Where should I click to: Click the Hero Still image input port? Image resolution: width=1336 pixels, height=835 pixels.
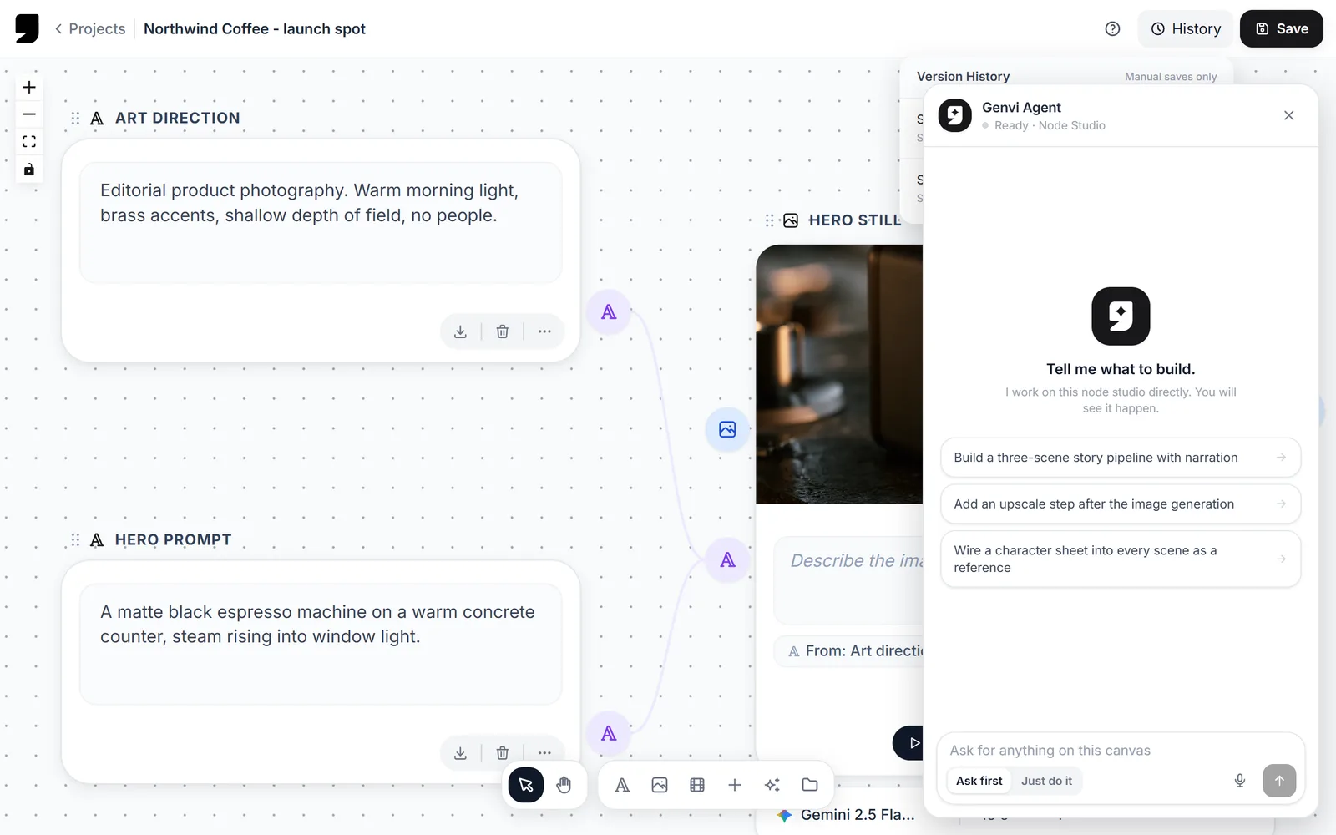(727, 429)
